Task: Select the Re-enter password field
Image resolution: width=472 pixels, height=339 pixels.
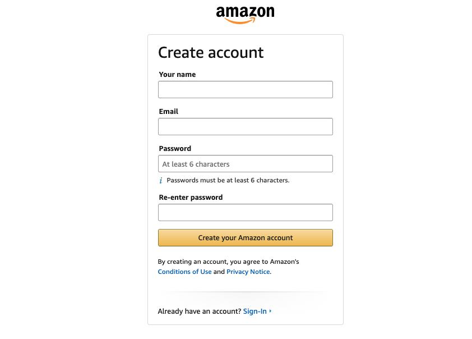Action: tap(246, 213)
